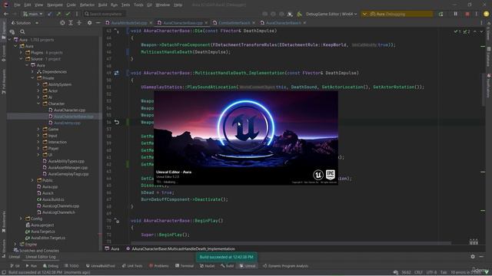Viewport: 492px width, 276px height.
Task: Open the Solution view dropdown
Action: point(25,23)
